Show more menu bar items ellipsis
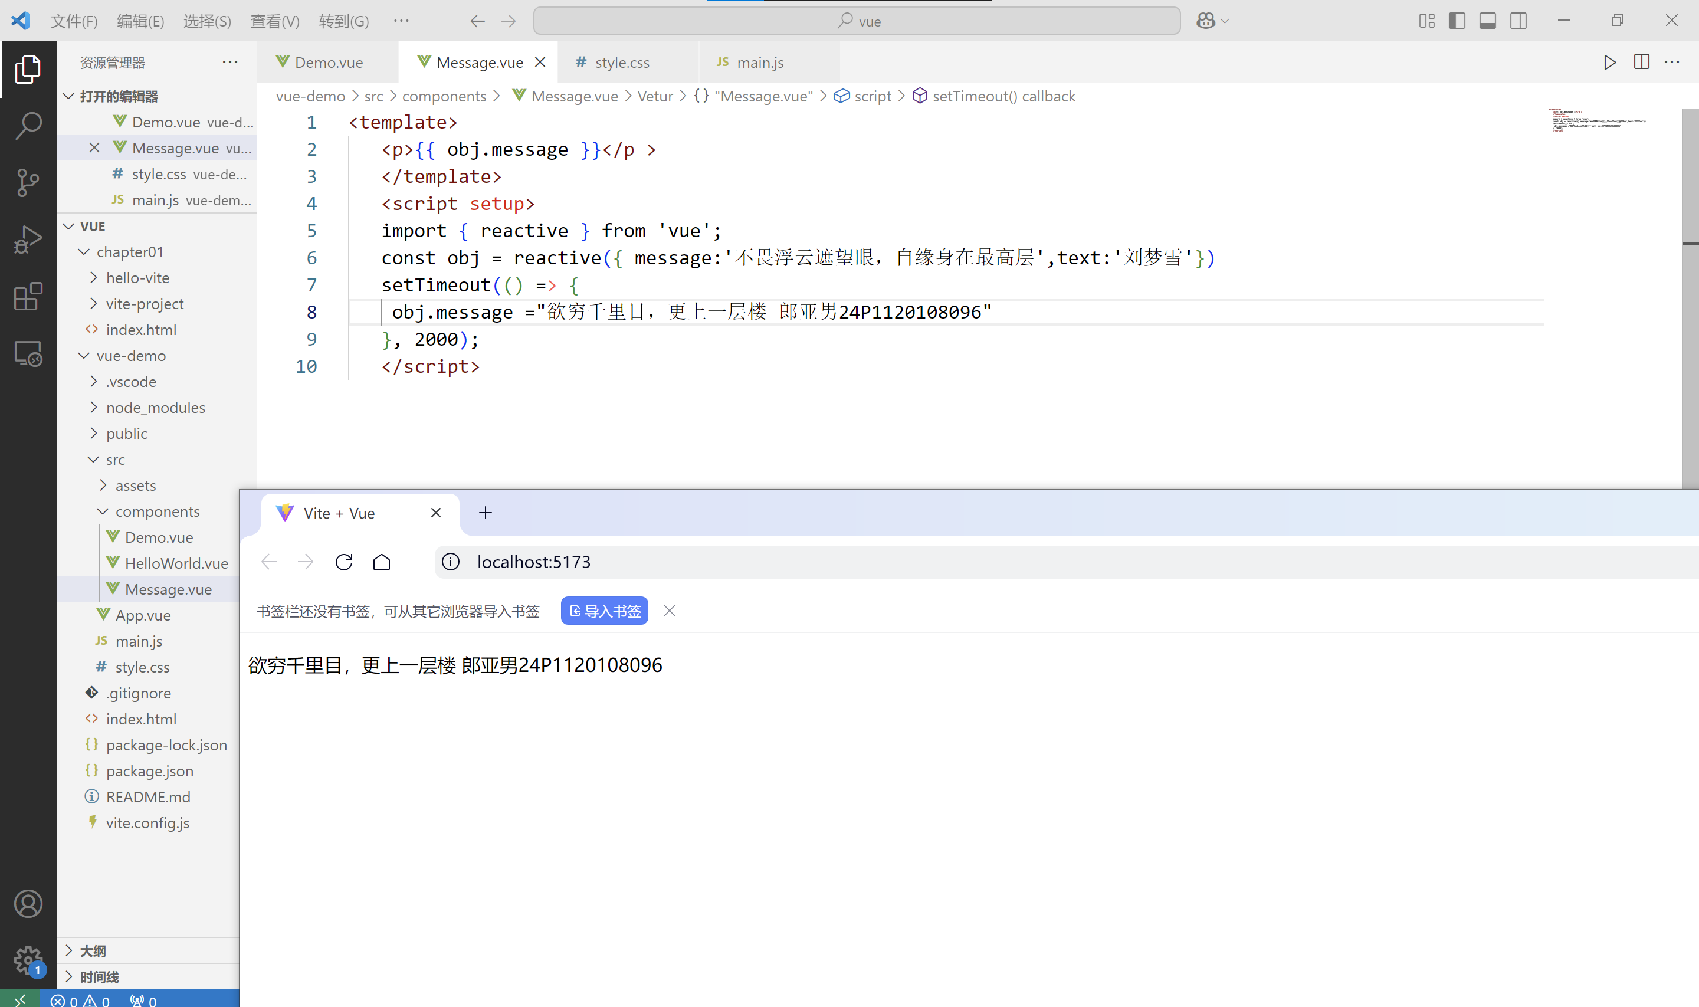 point(401,21)
